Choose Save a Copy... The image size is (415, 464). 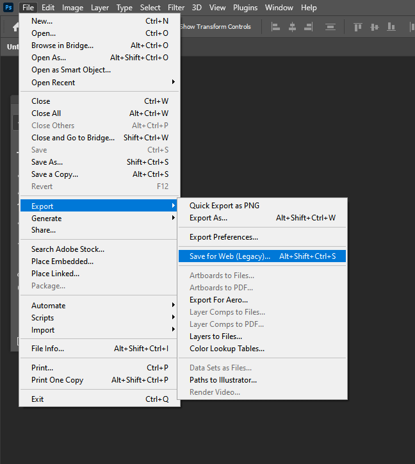coord(100,174)
